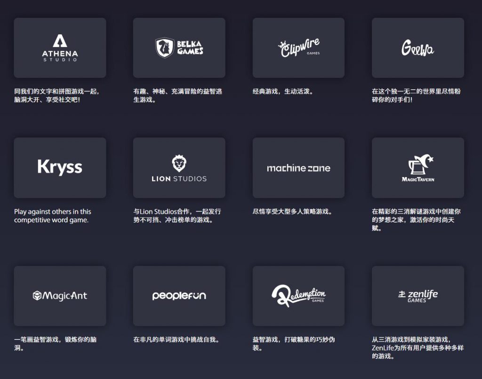
Task: Select the text '经典游戏，生动活泼。'
Action: pyautogui.click(x=283, y=92)
